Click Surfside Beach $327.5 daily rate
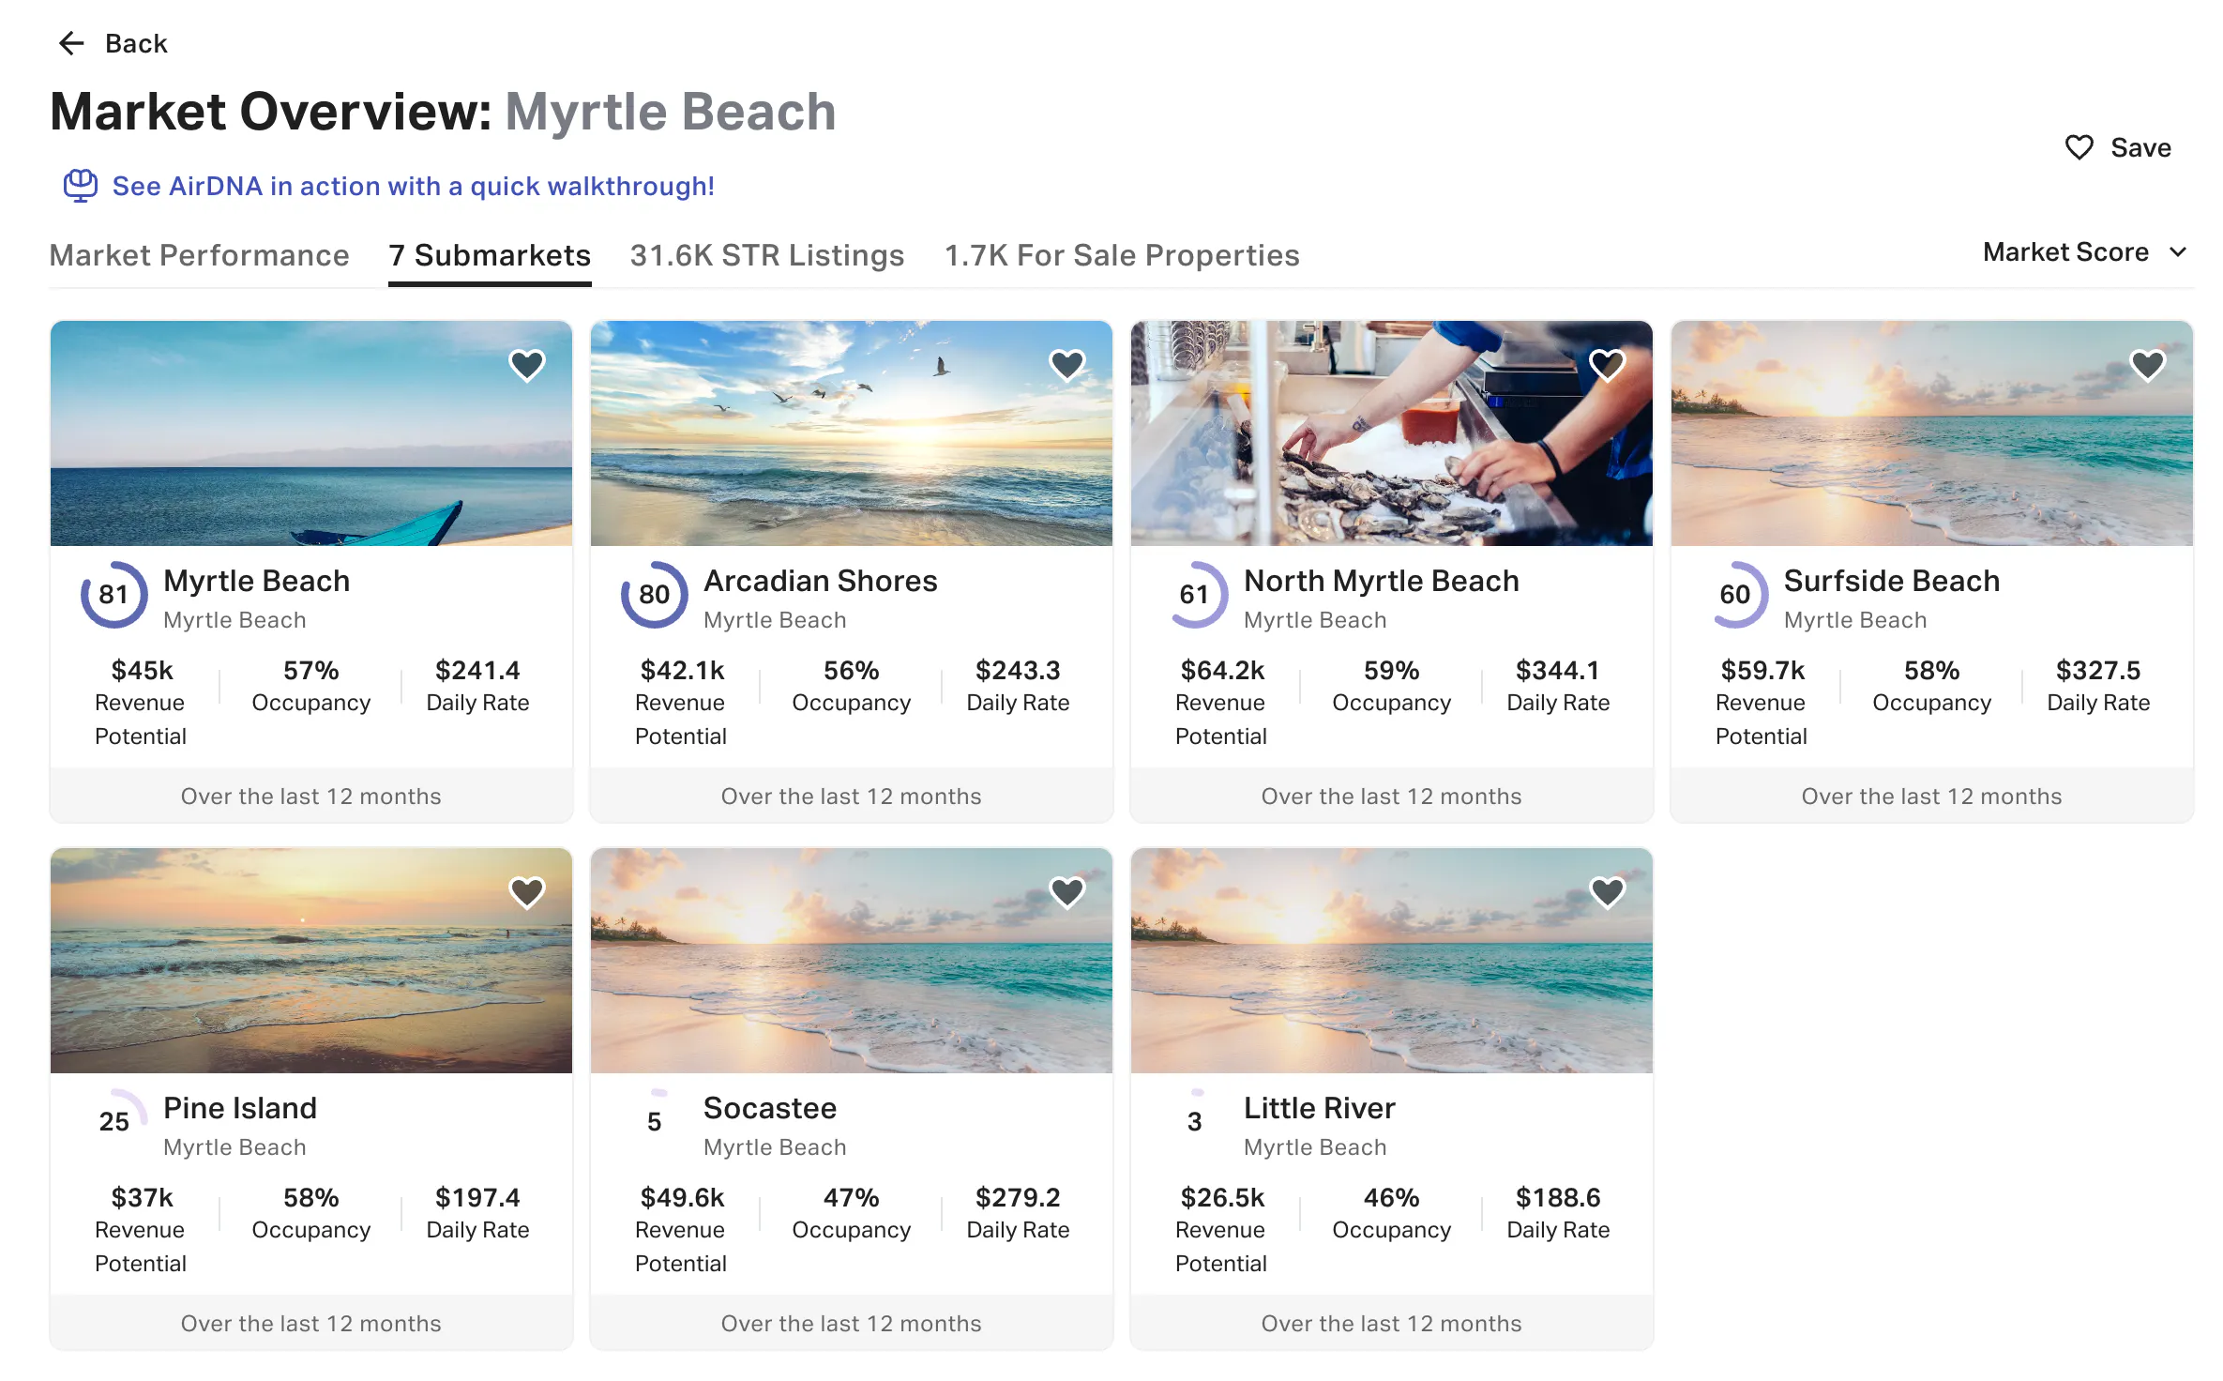Viewport: 2223px width, 1381px height. 2098,670
